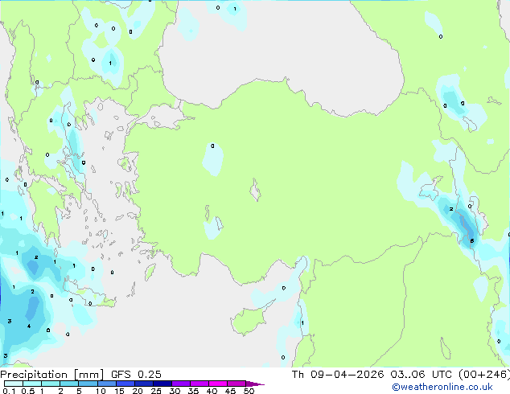The height and width of the screenshot is (394, 510).
Task: Click the legend swatch between 0.5 and 1
Action: (32, 384)
